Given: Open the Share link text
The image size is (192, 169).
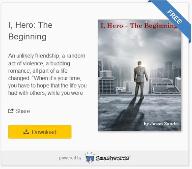Looking at the screenshot, I should click(23, 111).
